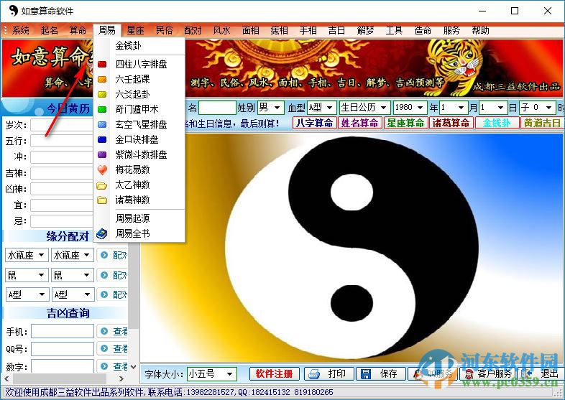Click 软件注册 registration button
Screen dimensions: 565x400
274,373
